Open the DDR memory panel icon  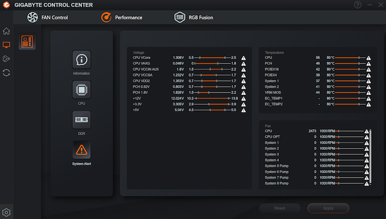(81, 120)
